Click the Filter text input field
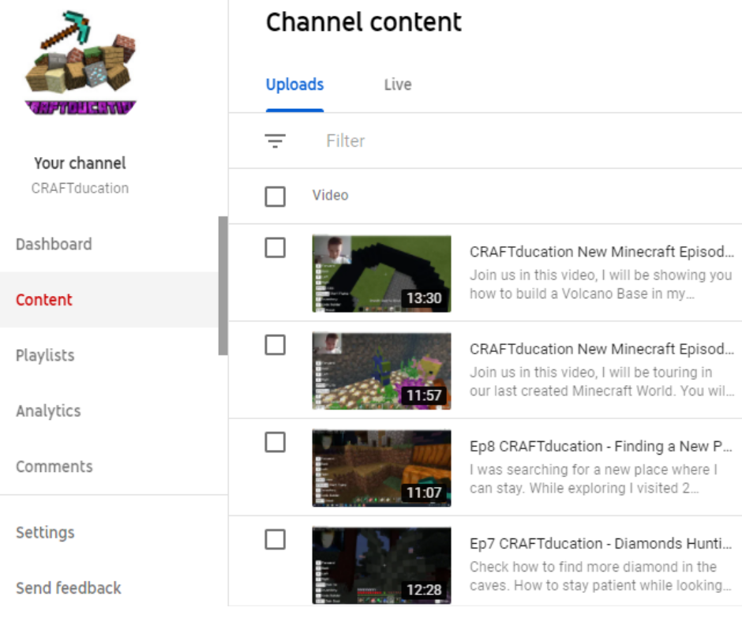 (x=474, y=141)
